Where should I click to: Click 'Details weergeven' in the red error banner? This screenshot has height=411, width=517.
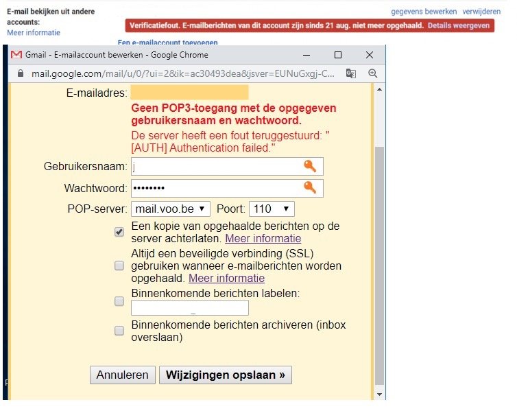point(459,25)
